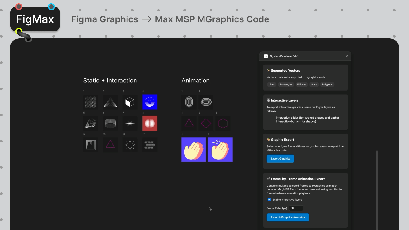Image resolution: width=409 pixels, height=230 pixels.
Task: Click the clapperboard icon beside Frame-by-Frame Animation Export
Action: point(268,179)
